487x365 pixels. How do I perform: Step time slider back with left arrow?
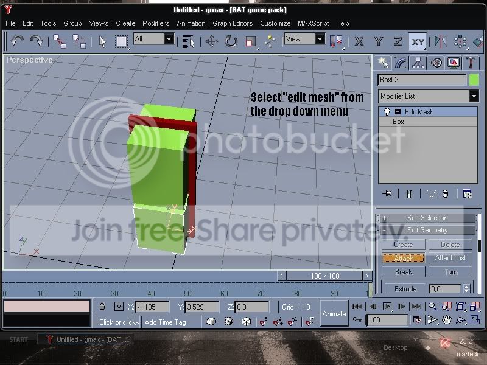pos(281,276)
